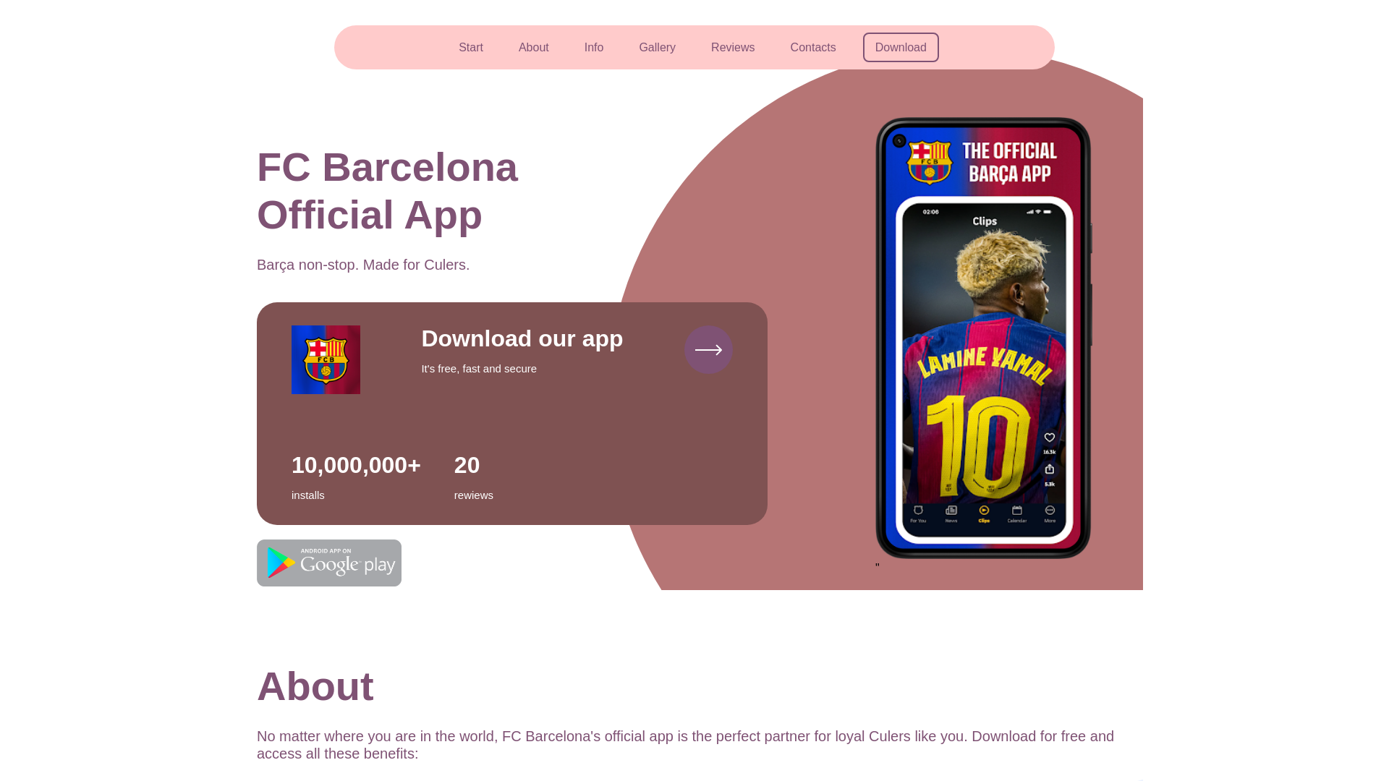Click the Barça crest on phone banner

pyautogui.click(x=929, y=162)
